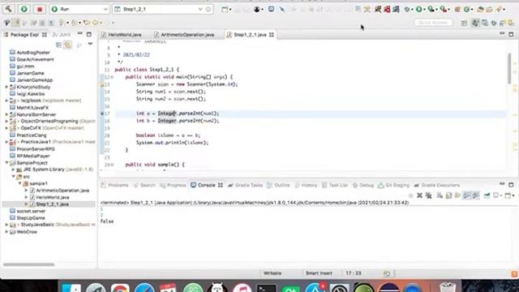The width and height of the screenshot is (519, 292).
Task: Expand the ObjectOrientedPrograming project
Action: 6,121
